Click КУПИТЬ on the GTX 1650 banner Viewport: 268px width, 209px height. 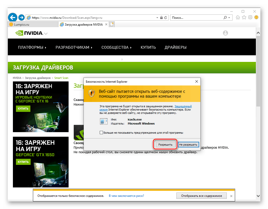(x=23, y=162)
